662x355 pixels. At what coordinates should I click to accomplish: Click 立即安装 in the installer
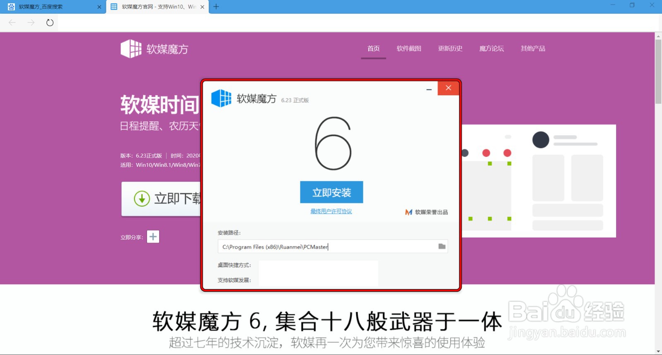coord(331,192)
